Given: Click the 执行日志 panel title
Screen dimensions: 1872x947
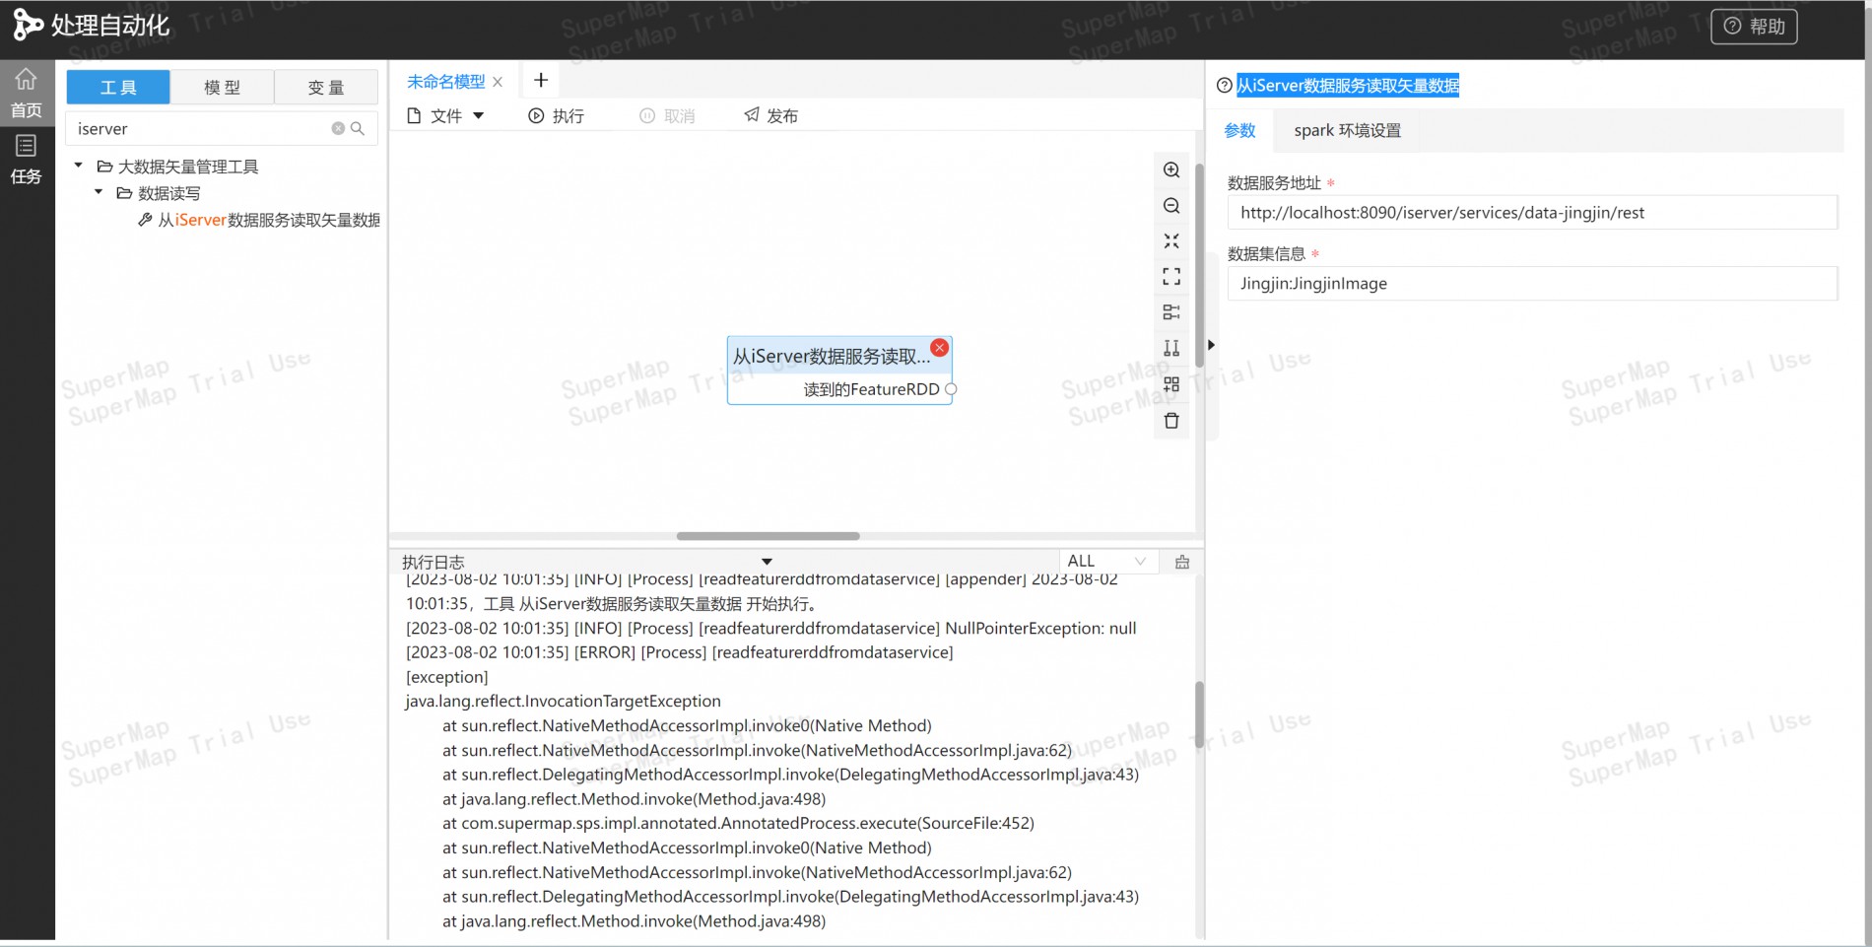Looking at the screenshot, I should pos(433,562).
